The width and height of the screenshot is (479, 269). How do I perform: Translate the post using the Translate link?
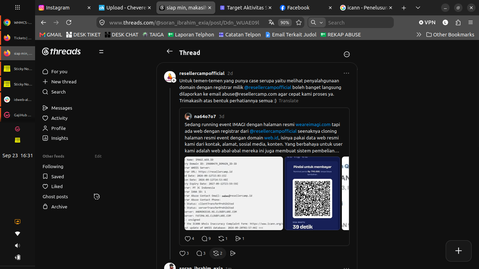[289, 101]
